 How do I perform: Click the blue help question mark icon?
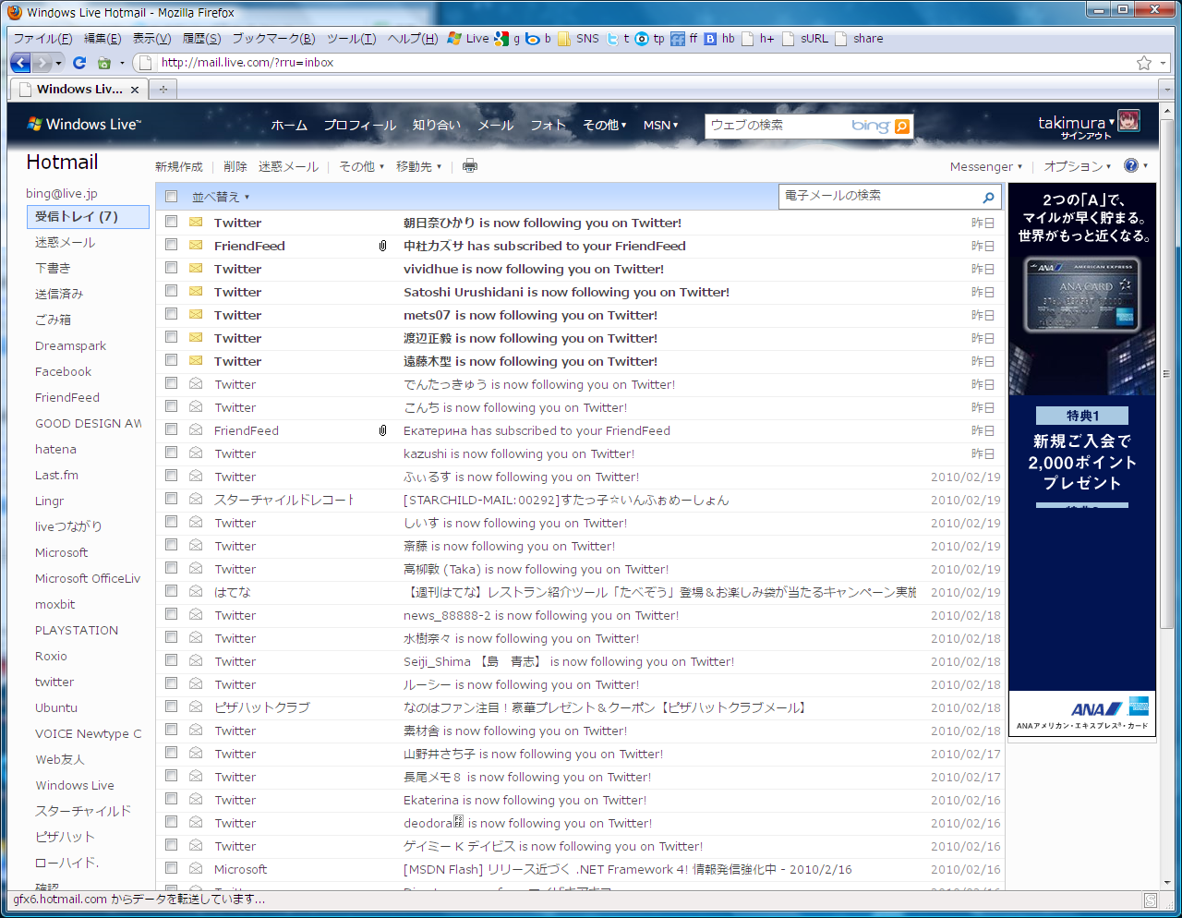tap(1131, 165)
